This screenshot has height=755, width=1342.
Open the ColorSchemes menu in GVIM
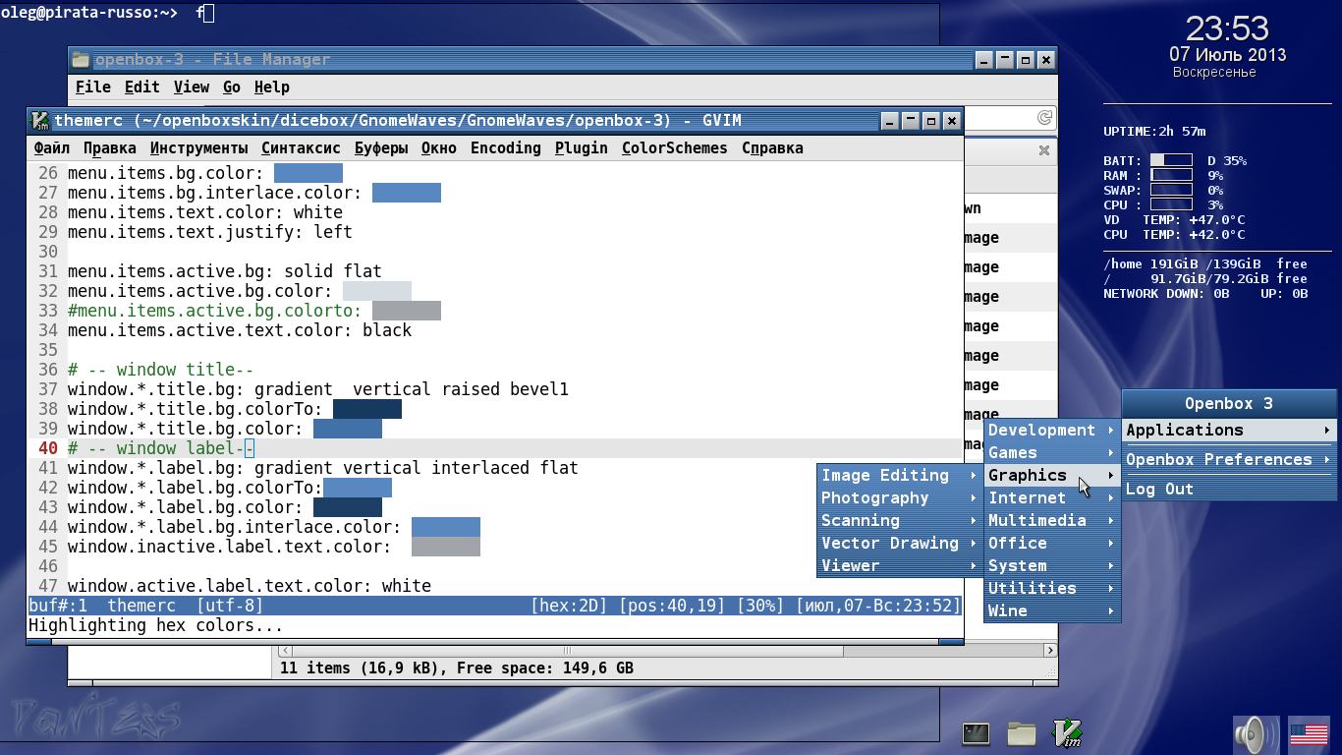click(674, 148)
